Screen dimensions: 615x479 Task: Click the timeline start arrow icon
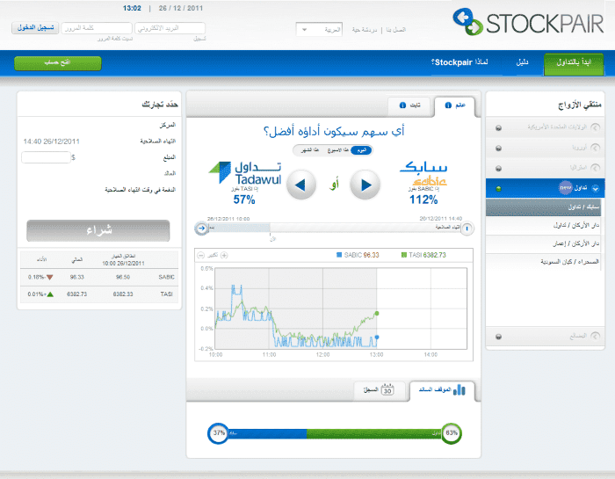pos(201,228)
